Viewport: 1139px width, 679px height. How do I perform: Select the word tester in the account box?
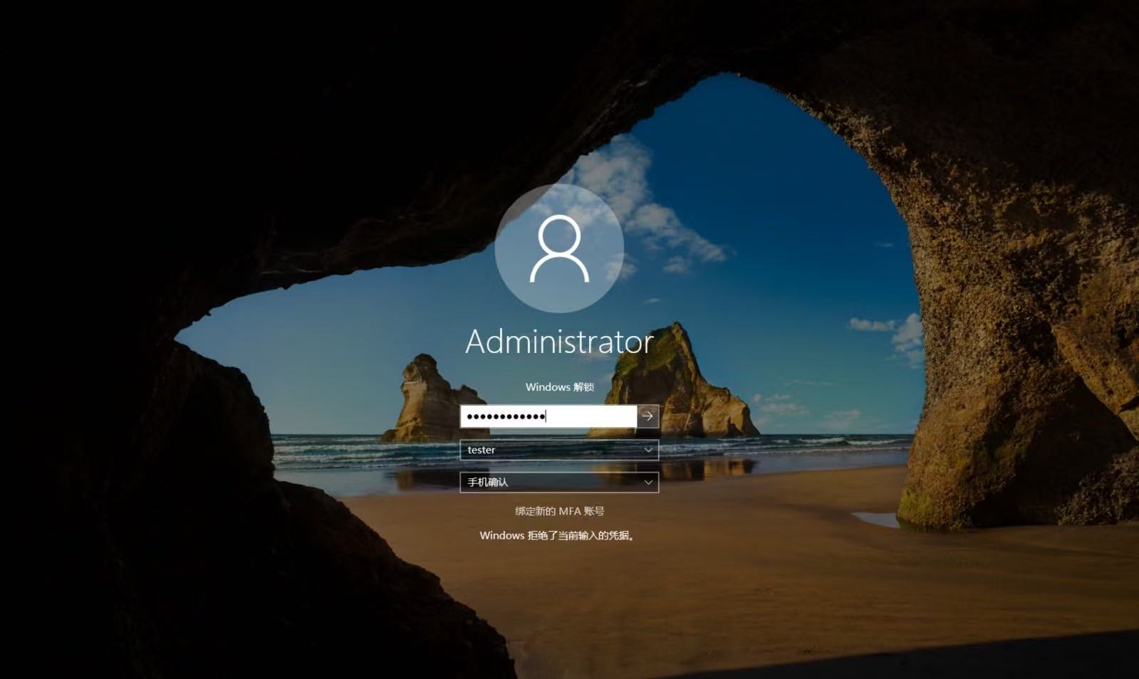482,450
